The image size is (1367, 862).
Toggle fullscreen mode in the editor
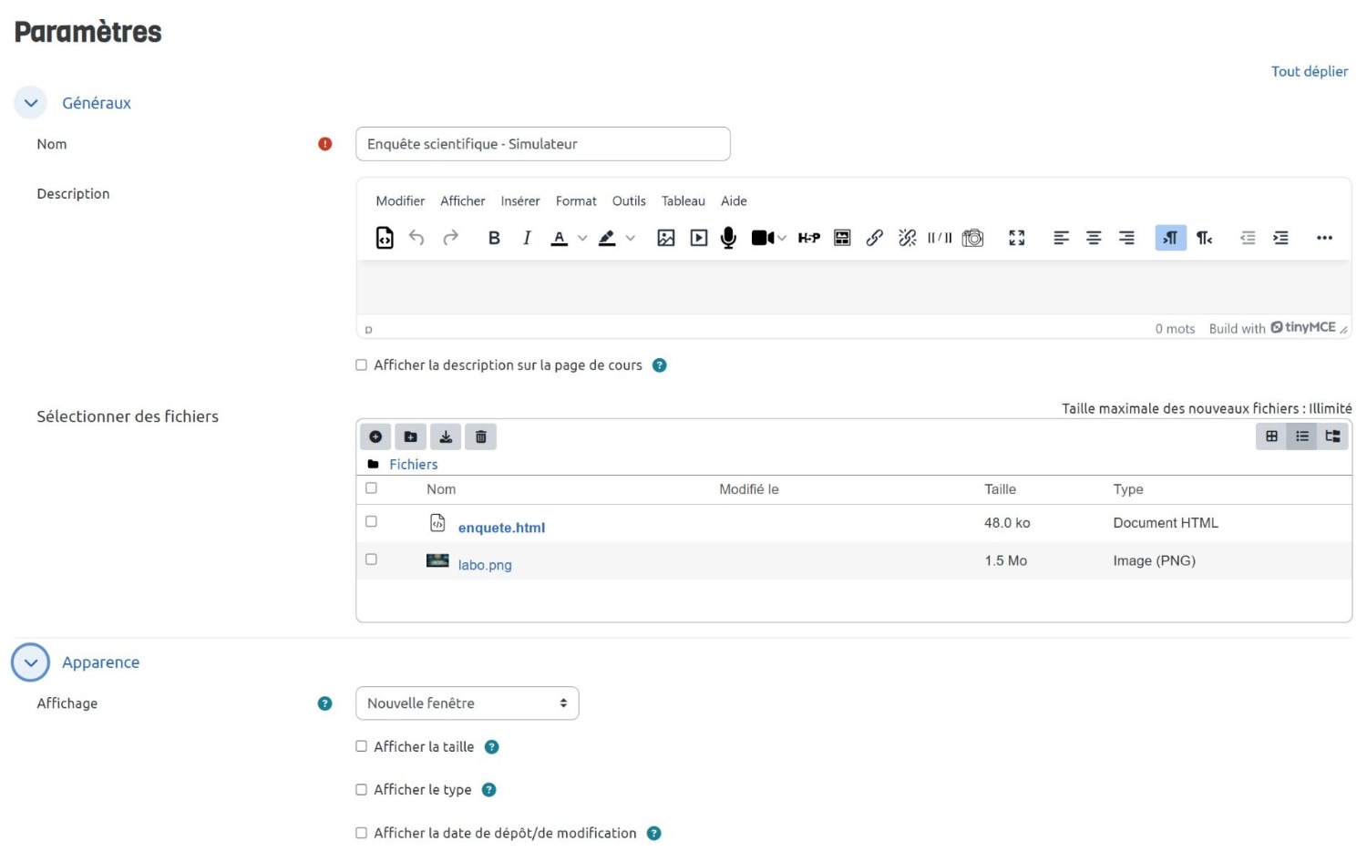click(x=1017, y=238)
